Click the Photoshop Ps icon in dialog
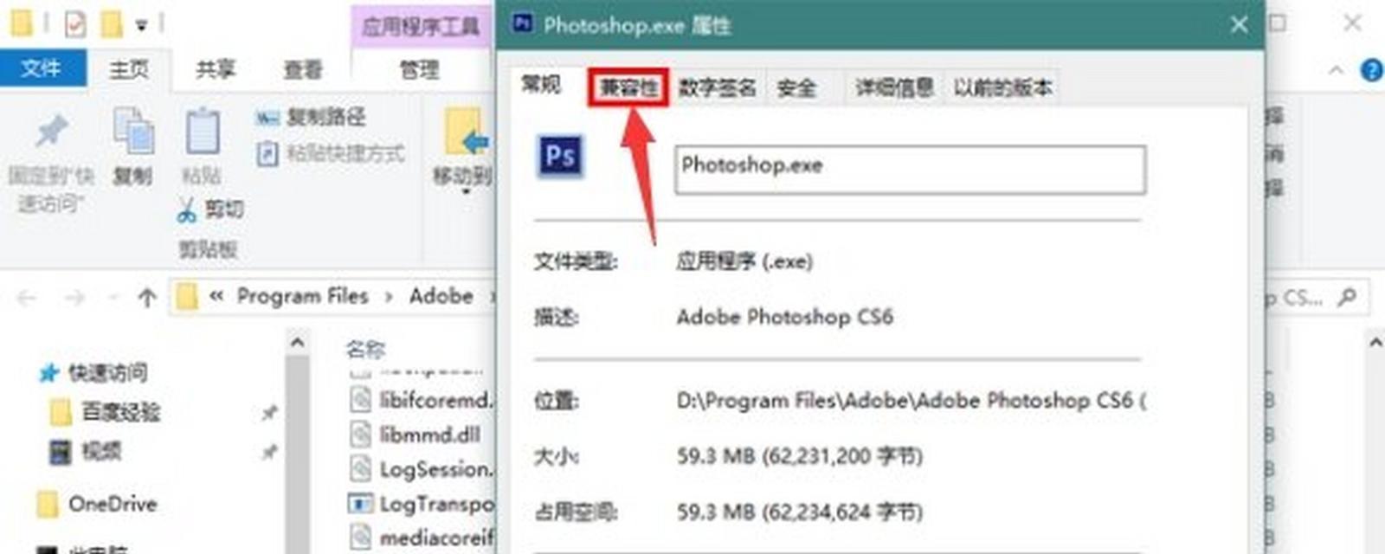The image size is (1385, 554). 560,157
